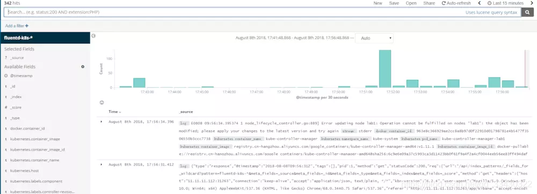Click New in top menu
Image resolution: width=537 pixels, height=194 pixels.
coord(378,3)
